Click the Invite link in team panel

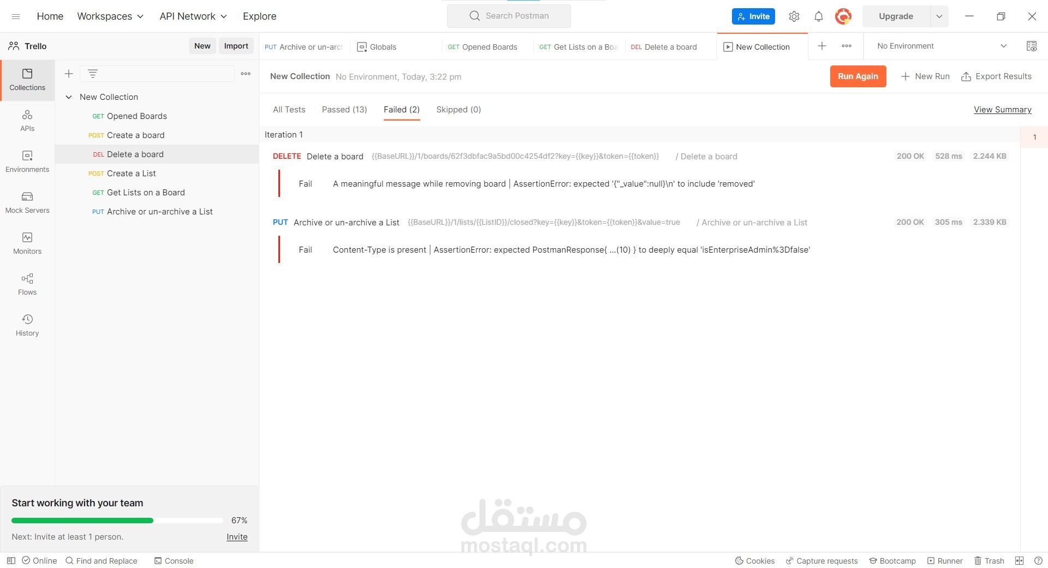[237, 537]
